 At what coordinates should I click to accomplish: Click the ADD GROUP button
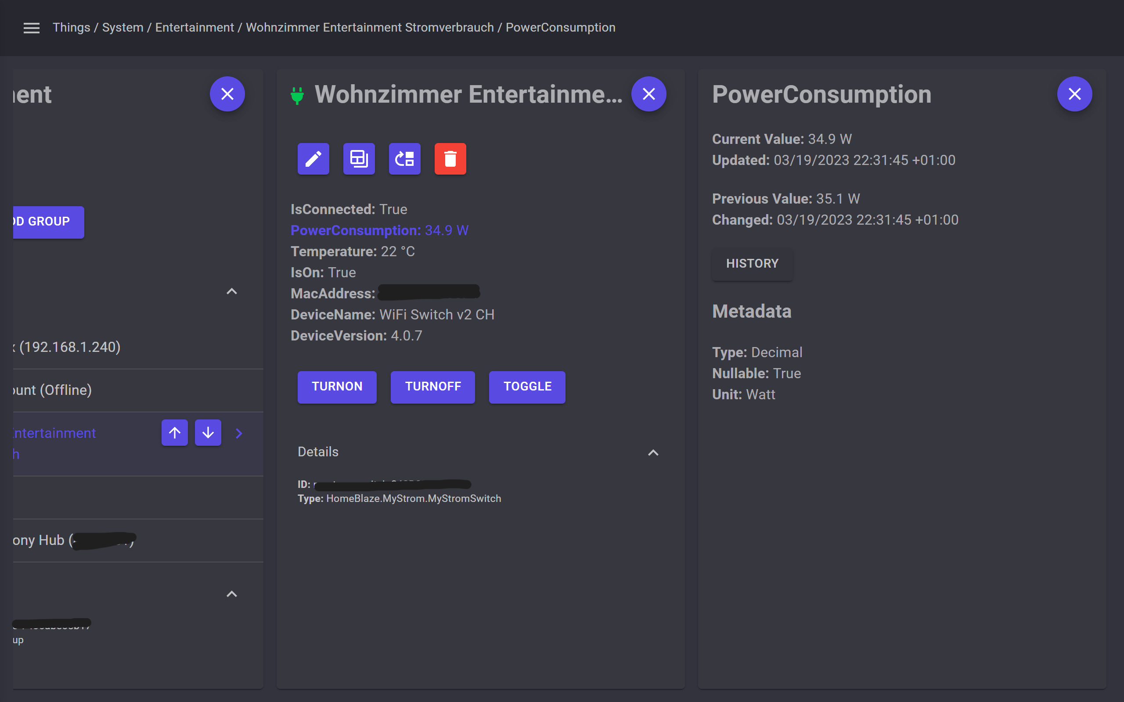tap(48, 222)
